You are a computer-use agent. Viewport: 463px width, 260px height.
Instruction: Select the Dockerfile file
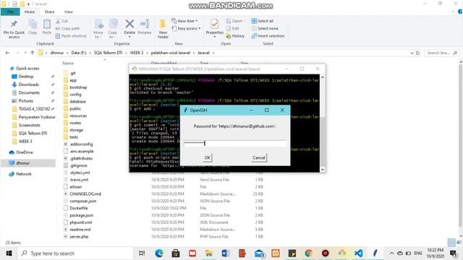point(78,208)
